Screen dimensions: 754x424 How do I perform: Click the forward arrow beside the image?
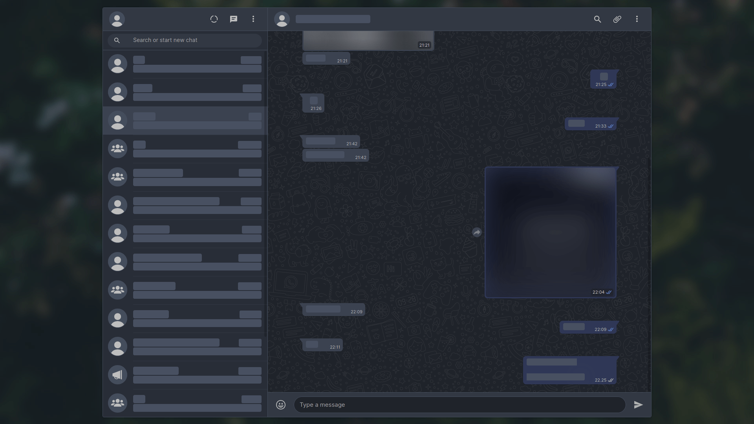tap(477, 232)
